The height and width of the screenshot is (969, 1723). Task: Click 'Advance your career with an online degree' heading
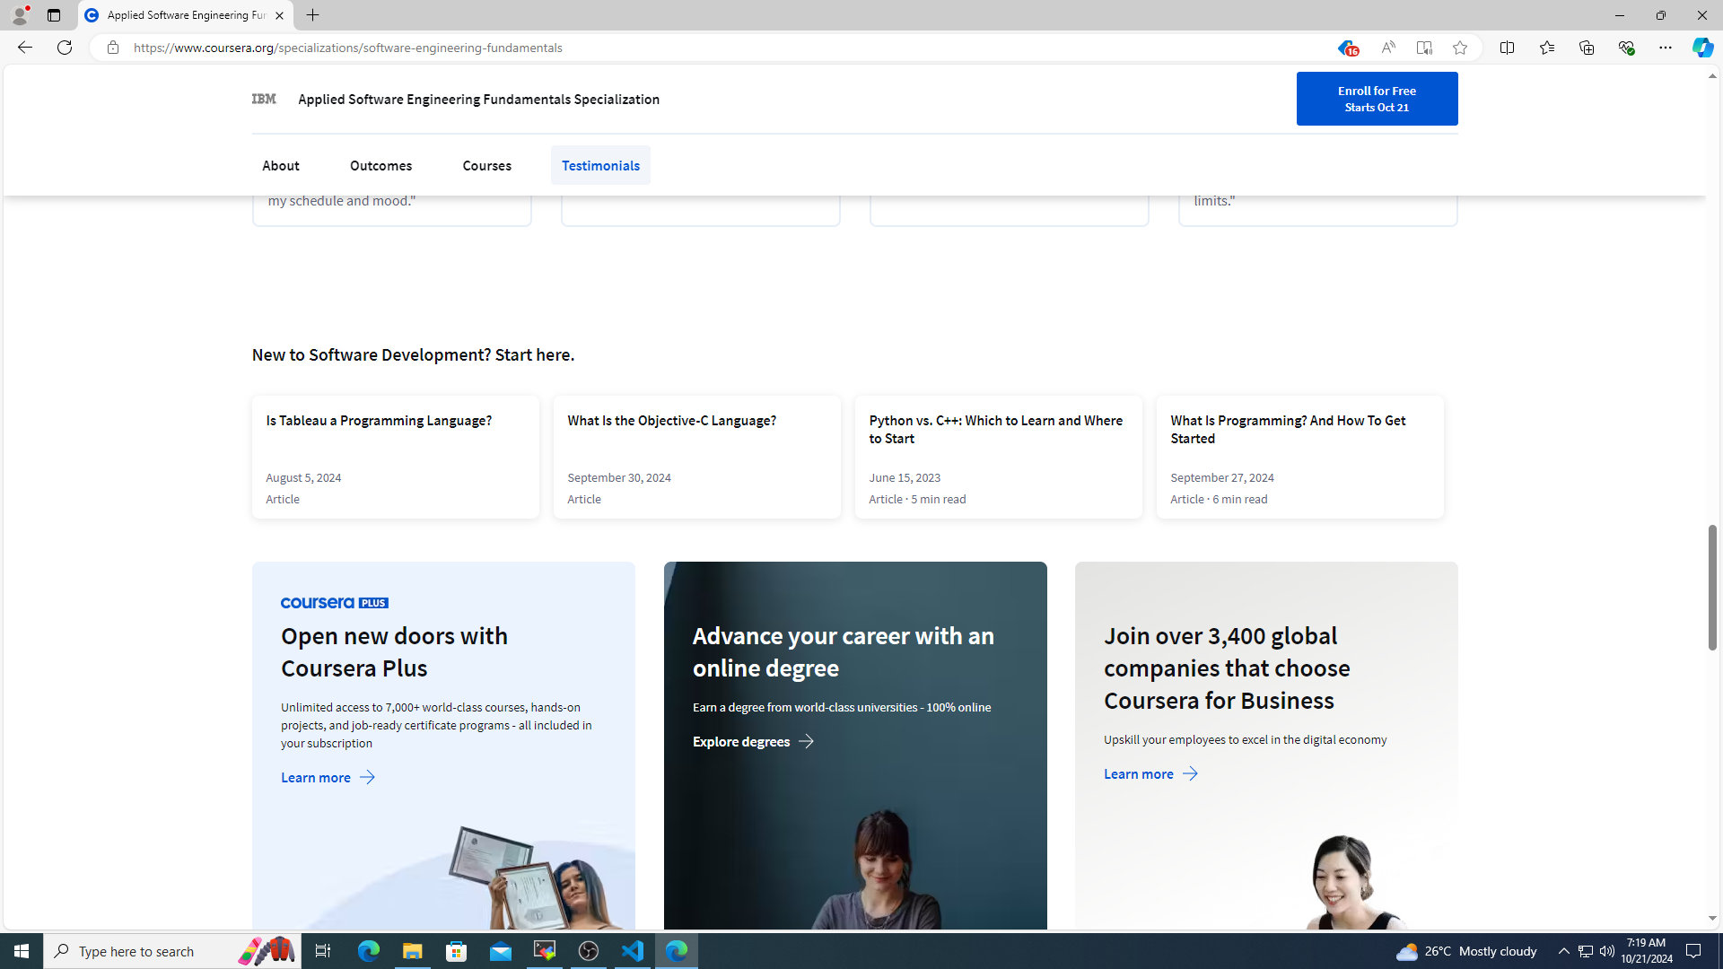(x=843, y=652)
